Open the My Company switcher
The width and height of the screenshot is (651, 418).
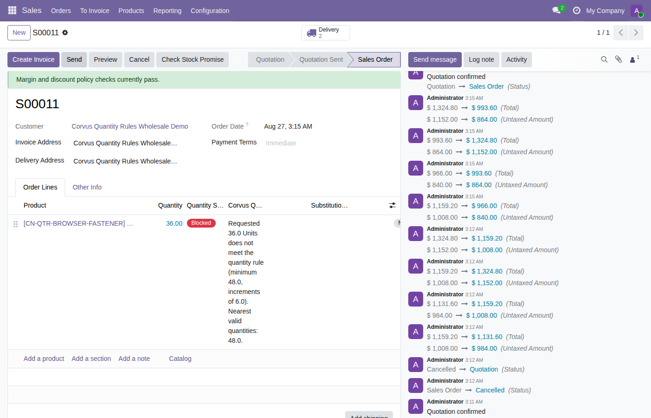coord(605,11)
